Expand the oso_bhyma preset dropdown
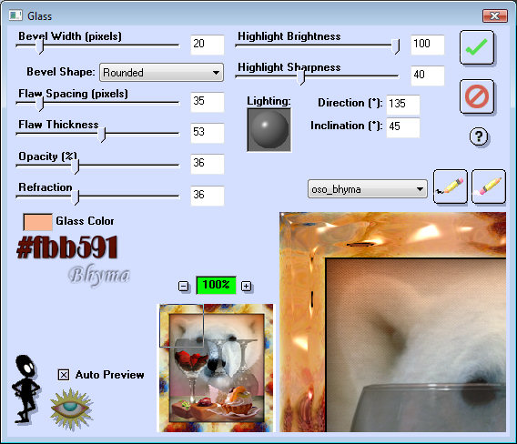This screenshot has width=517, height=444. [x=368, y=189]
